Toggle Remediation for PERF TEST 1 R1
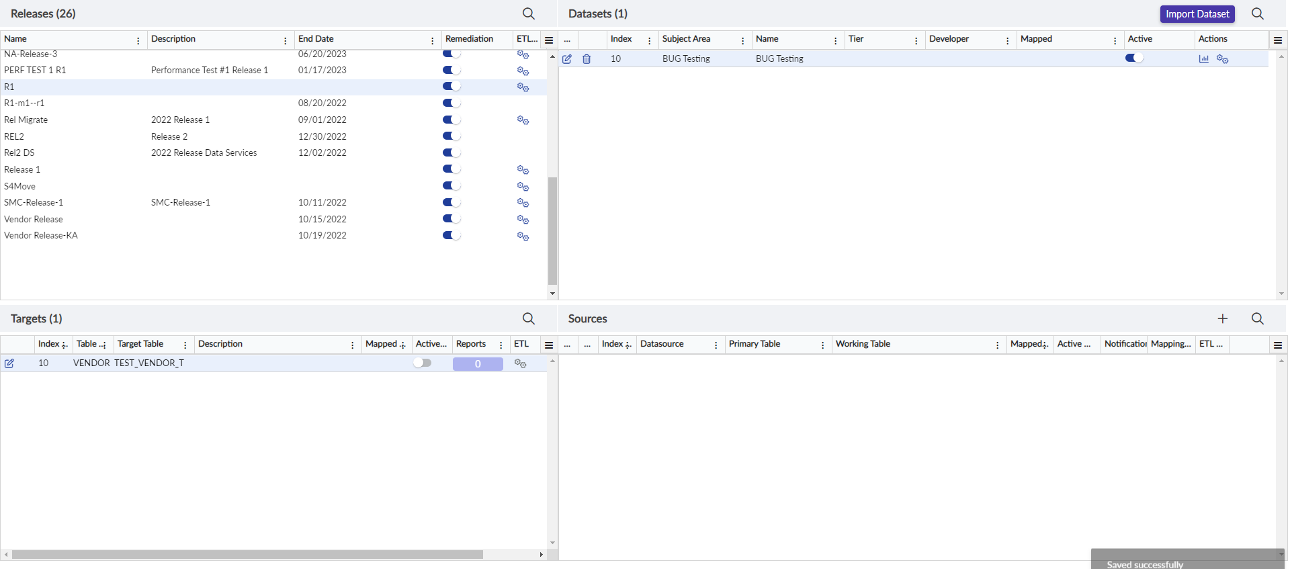 tap(451, 70)
